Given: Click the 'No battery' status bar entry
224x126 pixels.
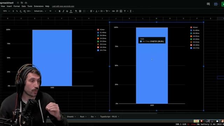Looking at the screenshot, I should click(x=203, y=124).
